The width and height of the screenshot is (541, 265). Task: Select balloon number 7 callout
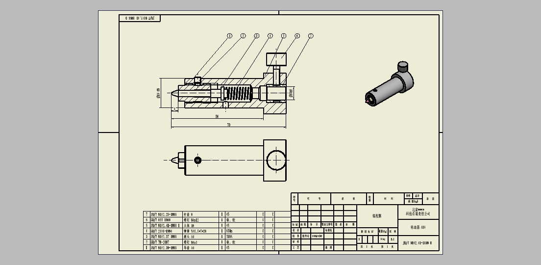pyautogui.click(x=311, y=36)
